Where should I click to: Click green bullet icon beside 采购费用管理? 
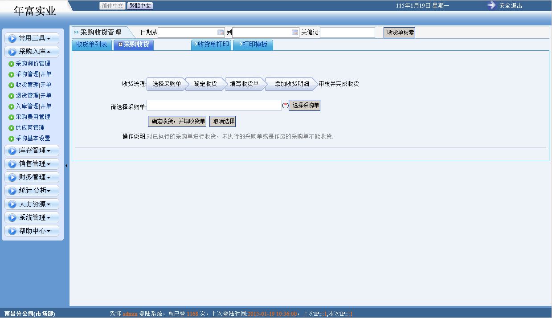(x=12, y=117)
